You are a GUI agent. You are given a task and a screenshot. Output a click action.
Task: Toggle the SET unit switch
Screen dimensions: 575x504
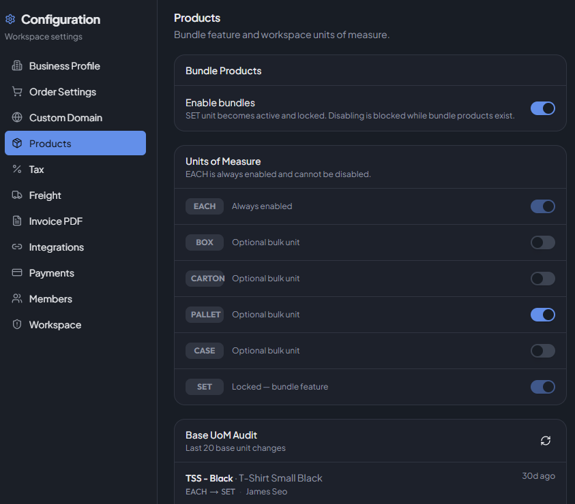(543, 387)
